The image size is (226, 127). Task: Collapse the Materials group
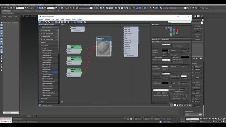coord(40,42)
